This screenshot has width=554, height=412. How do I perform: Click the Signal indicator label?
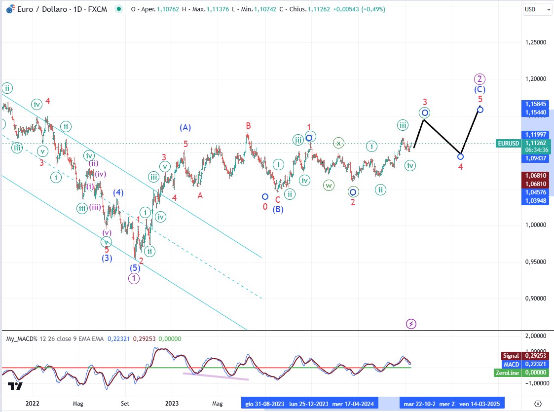(511, 355)
